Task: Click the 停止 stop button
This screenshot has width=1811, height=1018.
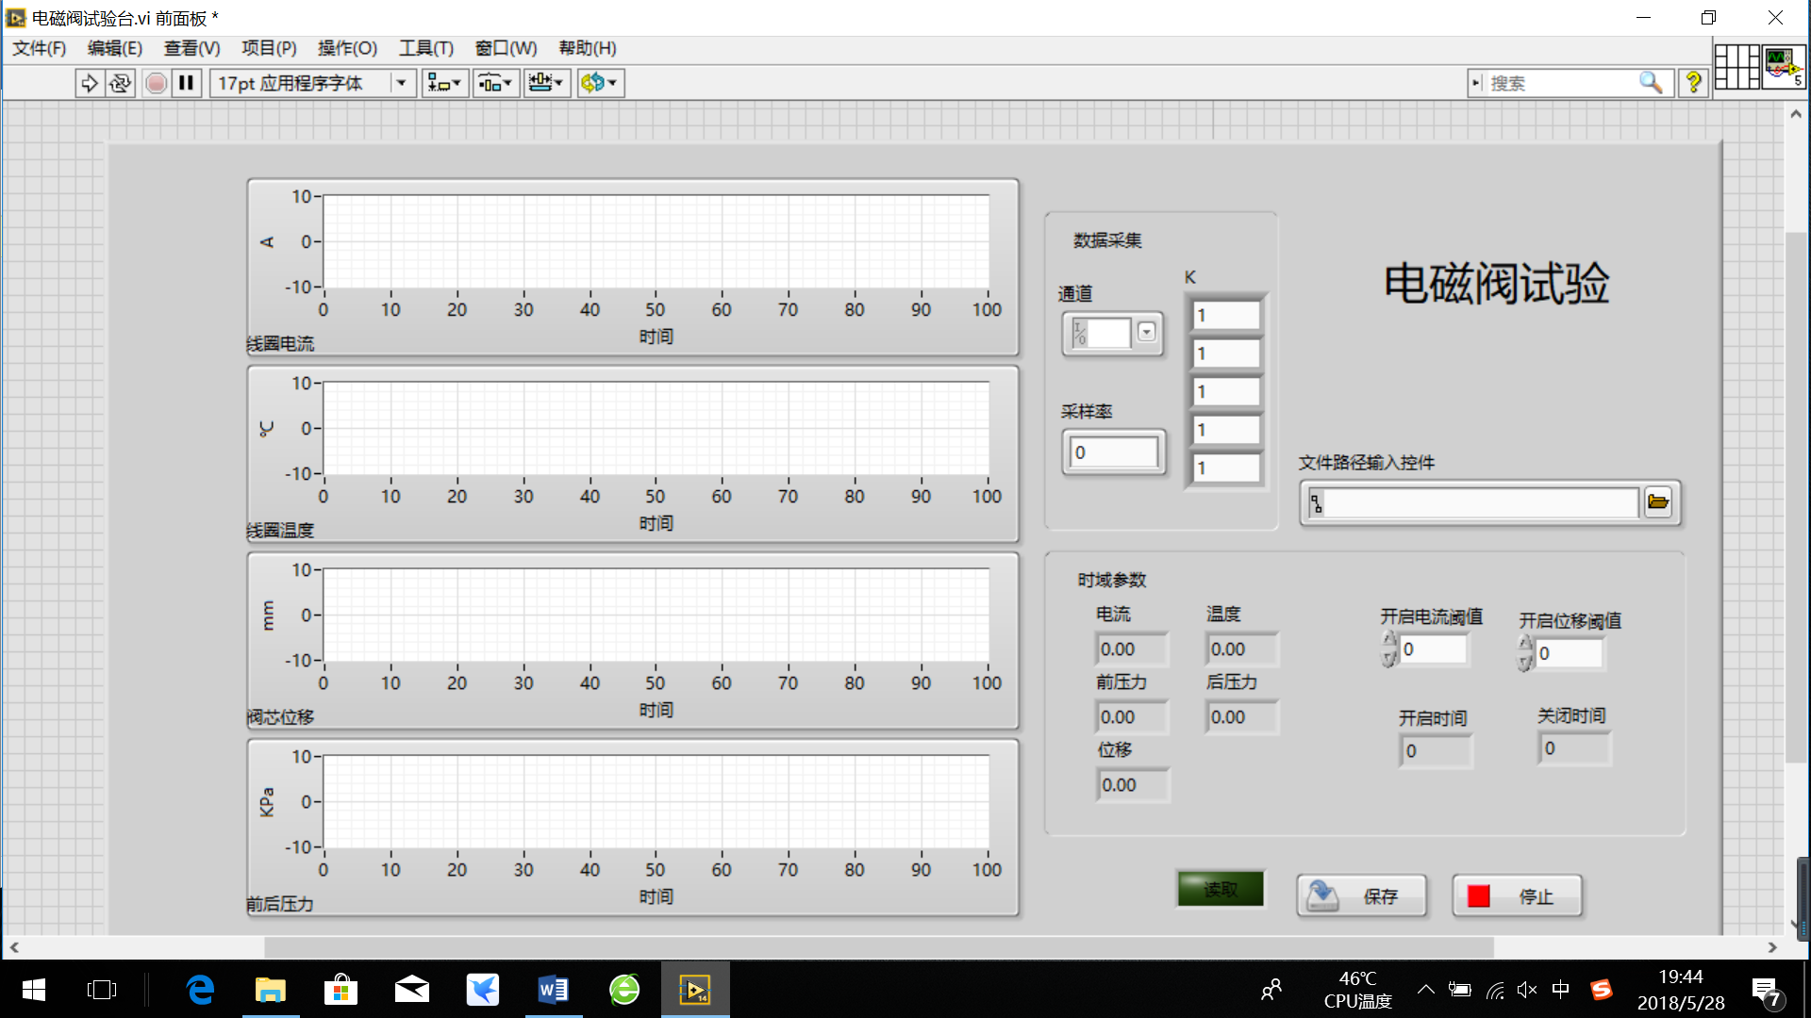Action: [x=1517, y=895]
